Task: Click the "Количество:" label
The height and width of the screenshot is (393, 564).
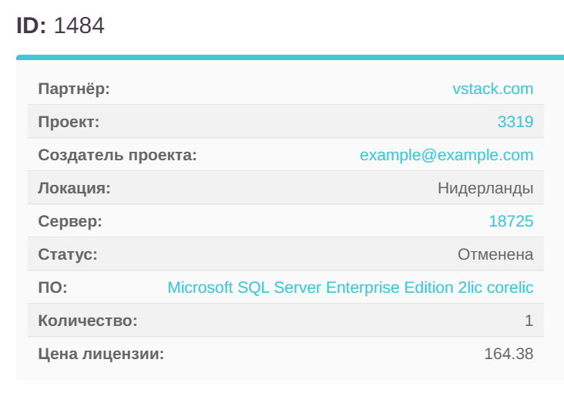Action: [87, 321]
